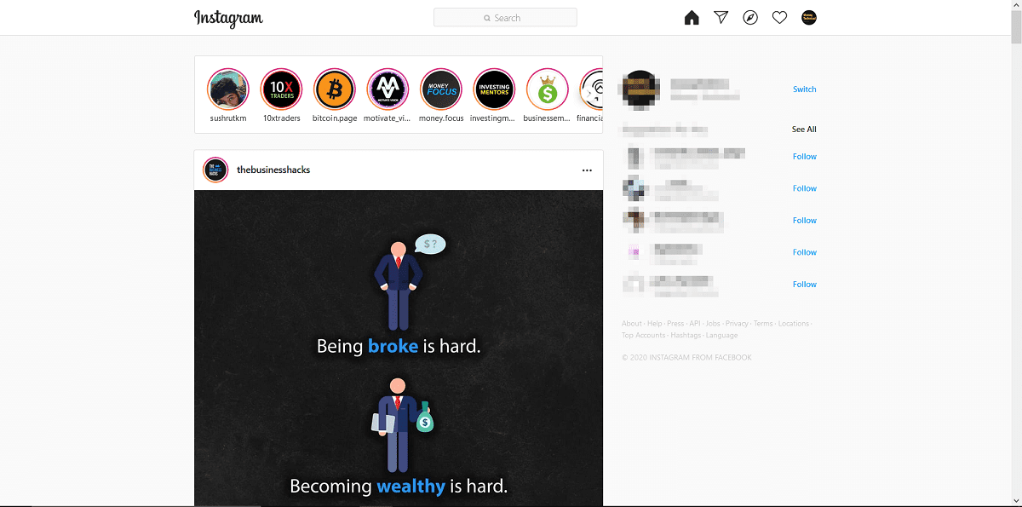This screenshot has height=507, width=1022.
Task: Open post options three-dot menu
Action: [587, 170]
